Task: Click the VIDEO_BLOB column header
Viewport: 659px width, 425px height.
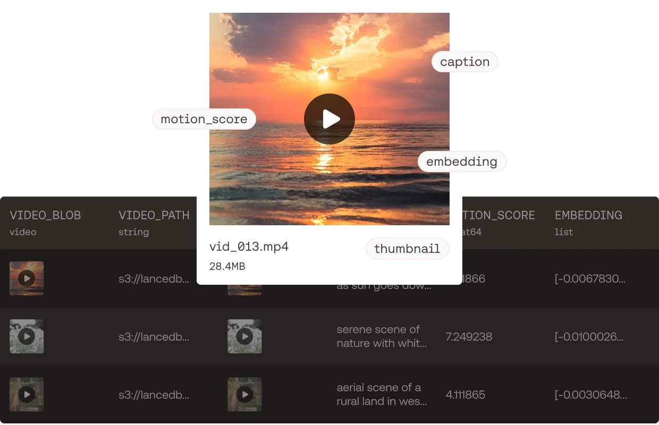Action: coord(46,215)
